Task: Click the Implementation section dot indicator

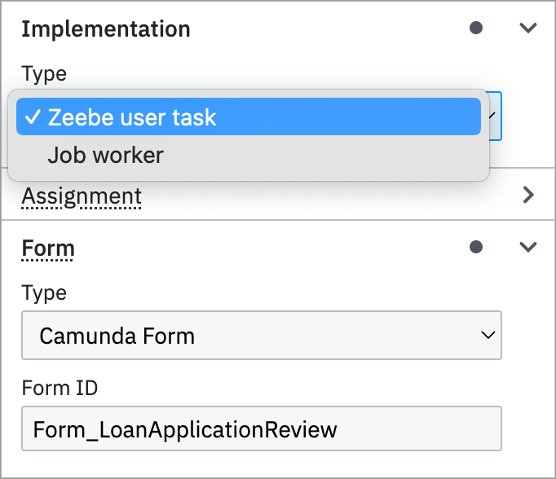Action: [x=477, y=28]
